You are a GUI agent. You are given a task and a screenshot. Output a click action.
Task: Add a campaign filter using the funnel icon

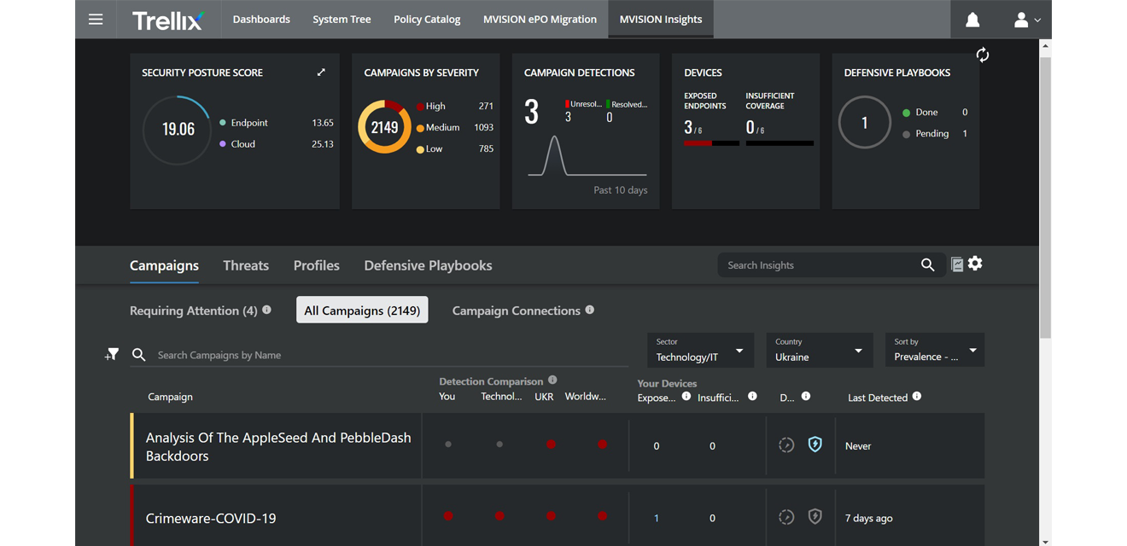point(112,354)
